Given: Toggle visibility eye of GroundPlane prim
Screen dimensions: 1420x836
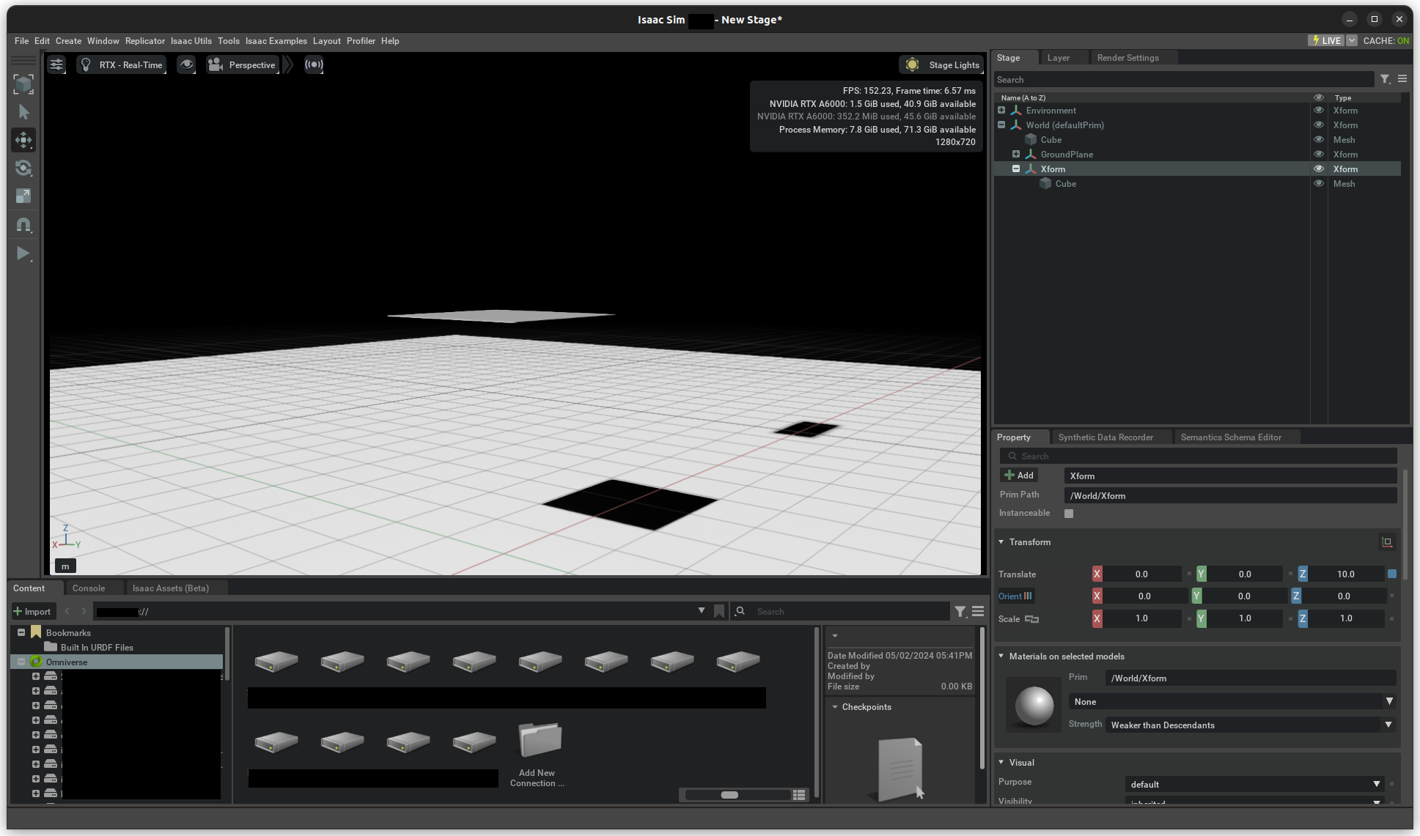Looking at the screenshot, I should tap(1318, 155).
